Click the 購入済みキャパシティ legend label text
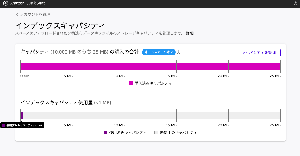The width and height of the screenshot is (300, 156). pyautogui.click(x=153, y=83)
